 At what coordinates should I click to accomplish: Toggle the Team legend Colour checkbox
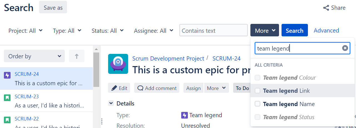pos(258,77)
